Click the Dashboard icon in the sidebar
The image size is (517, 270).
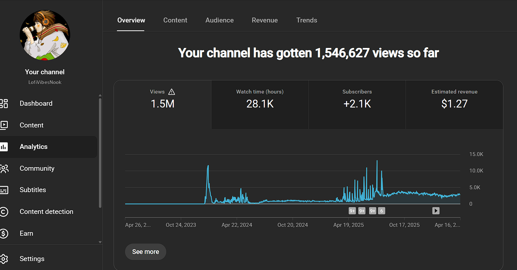pyautogui.click(x=4, y=104)
